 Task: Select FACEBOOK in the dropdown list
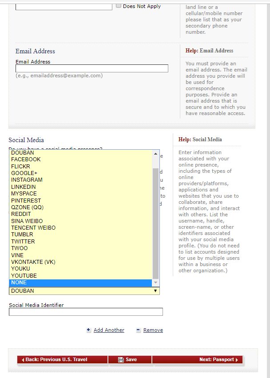pos(80,159)
